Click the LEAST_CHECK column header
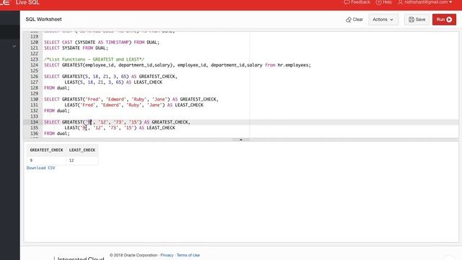462x260 pixels. click(82, 150)
